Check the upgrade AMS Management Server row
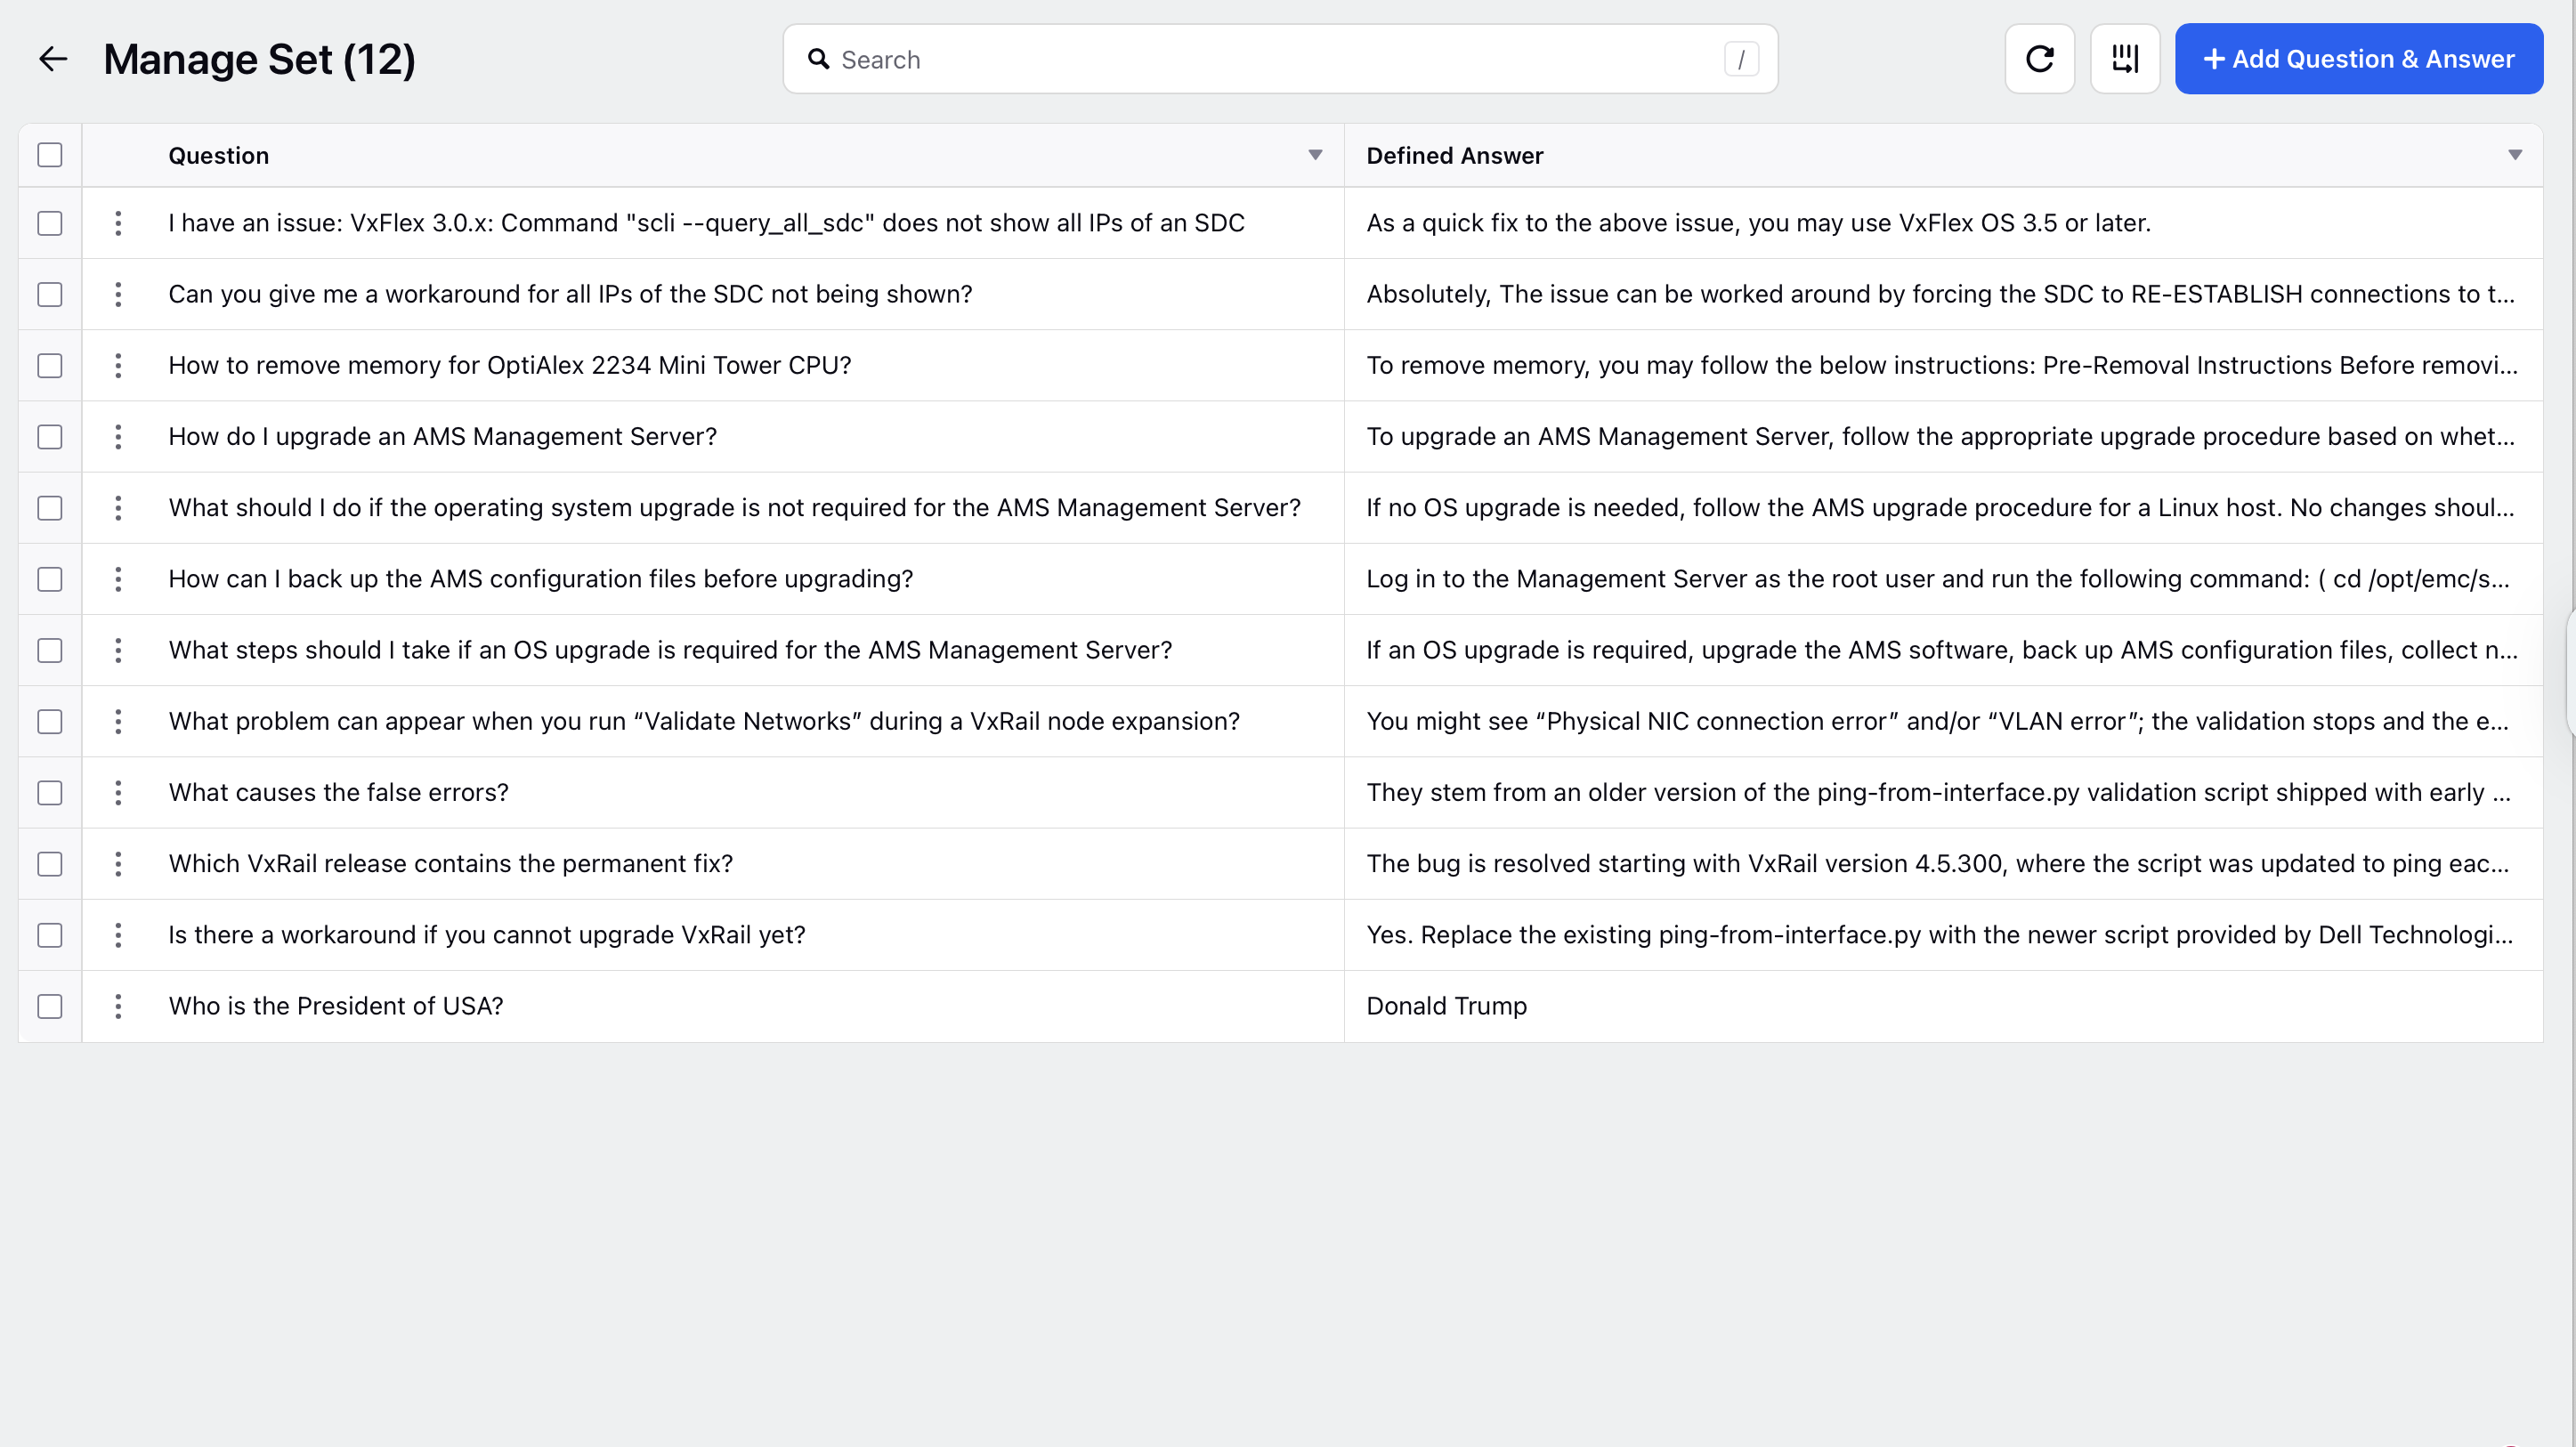The height and width of the screenshot is (1447, 2576). (x=50, y=436)
